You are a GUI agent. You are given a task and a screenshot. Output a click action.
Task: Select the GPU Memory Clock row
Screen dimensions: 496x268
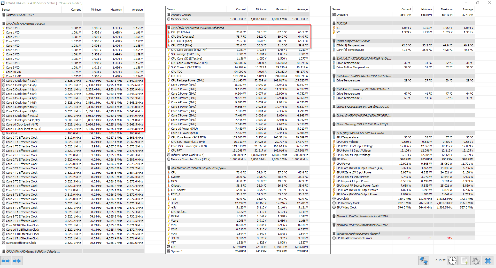pyautogui.click(x=403, y=203)
